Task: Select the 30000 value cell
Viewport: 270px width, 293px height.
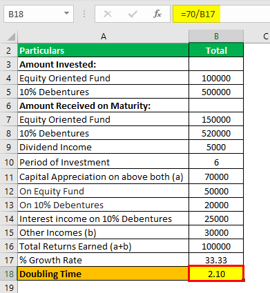Action: 216,232
